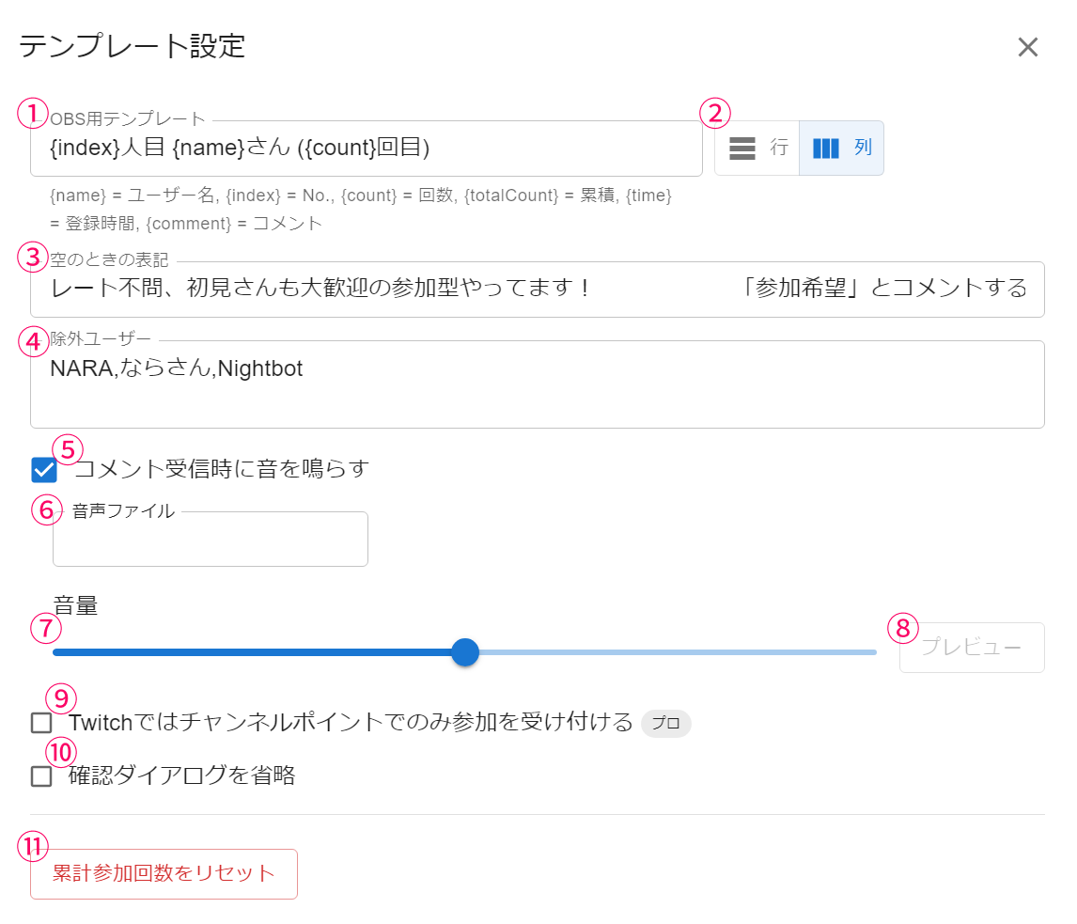
Task: Select the 行 (row) layout button
Action: (x=757, y=149)
